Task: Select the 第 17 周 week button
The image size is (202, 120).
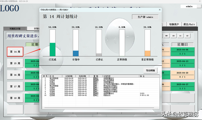Action: (15, 87)
